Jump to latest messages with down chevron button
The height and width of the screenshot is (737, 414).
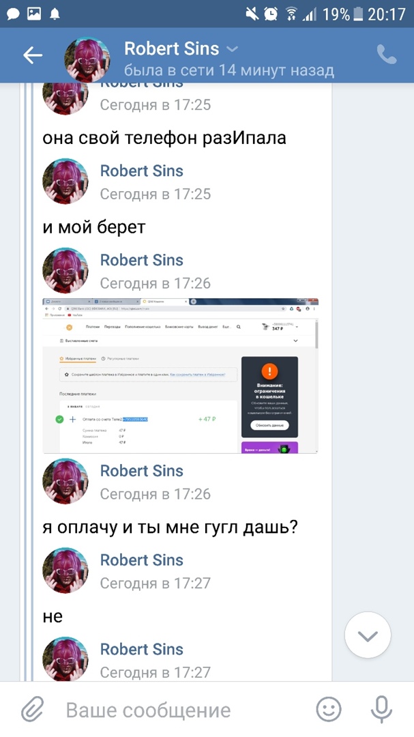coord(368,635)
